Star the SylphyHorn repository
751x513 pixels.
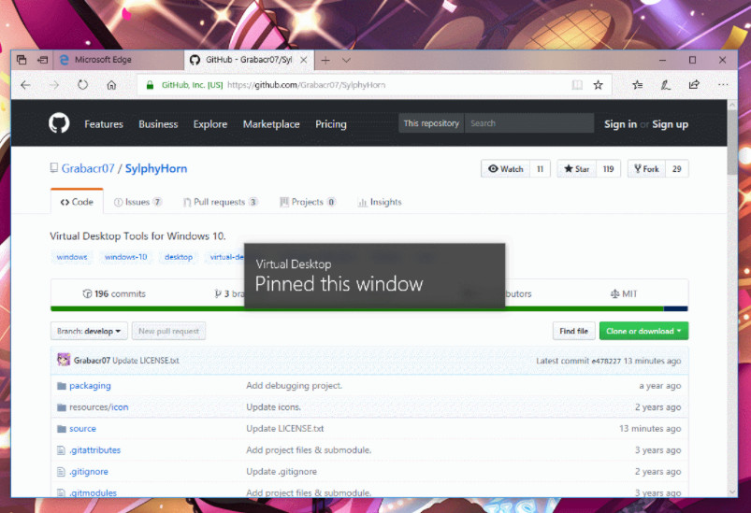577,168
